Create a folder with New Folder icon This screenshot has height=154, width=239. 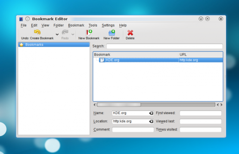111,33
